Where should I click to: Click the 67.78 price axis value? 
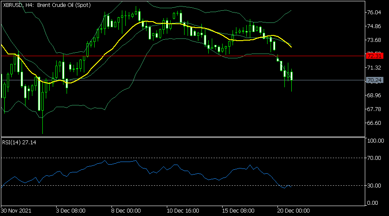pyautogui.click(x=374, y=109)
